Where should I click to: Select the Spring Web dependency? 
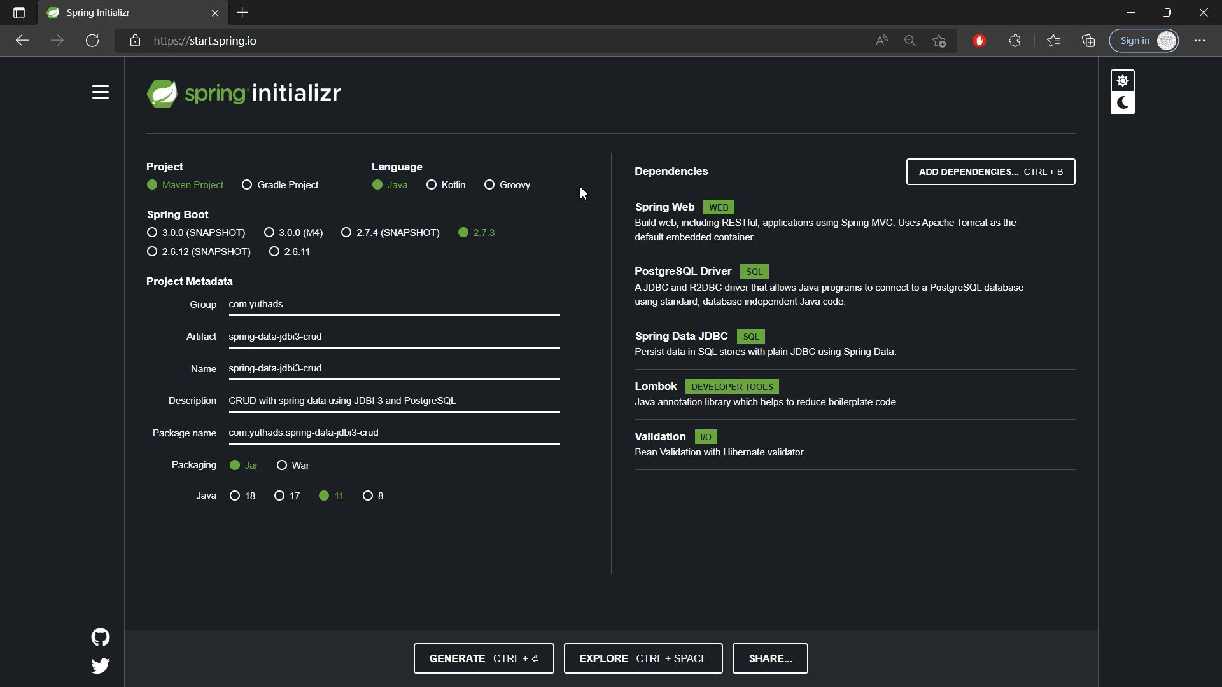pos(855,222)
